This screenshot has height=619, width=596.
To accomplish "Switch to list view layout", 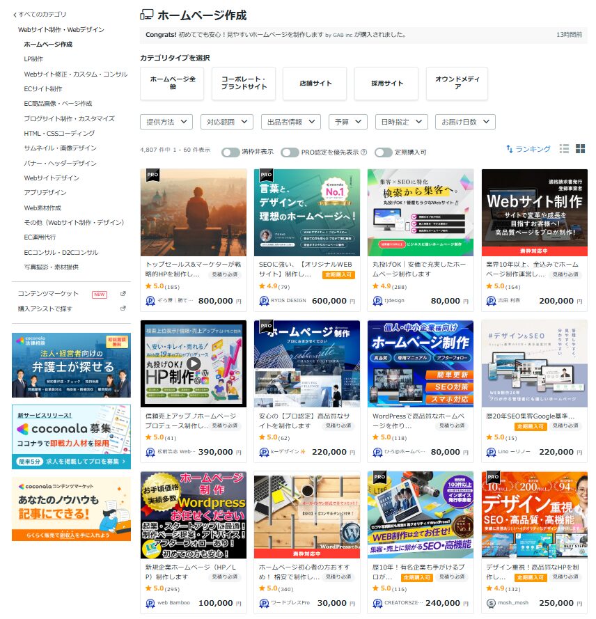I will coord(565,149).
